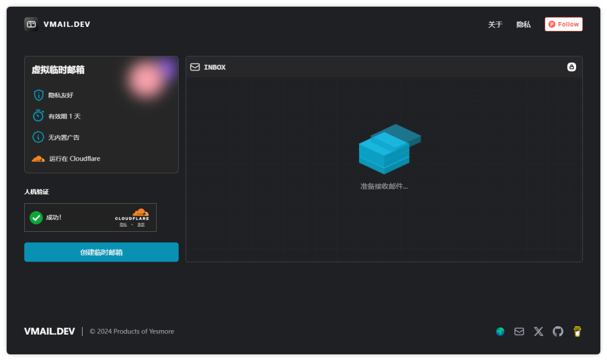This screenshot has height=361, width=607.
Task: Open Cloudflare 隐私 link in captcha widget
Action: coord(123,225)
